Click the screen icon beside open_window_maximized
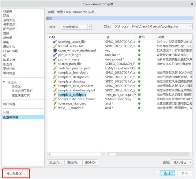Screen dimensions: 196x179 coord(55,50)
